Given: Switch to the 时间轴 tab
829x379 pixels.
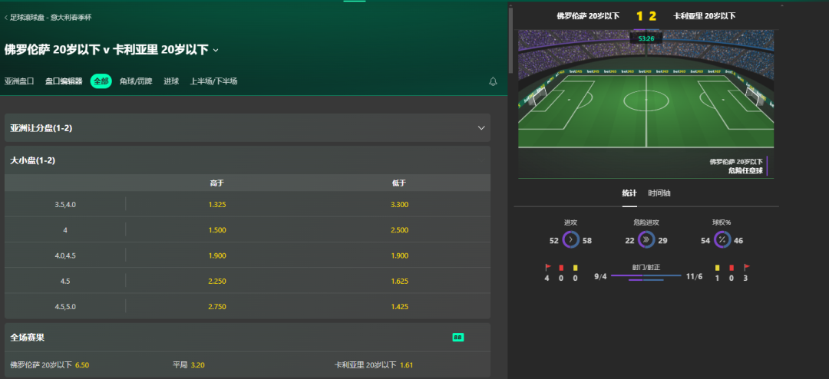Looking at the screenshot, I should point(659,193).
